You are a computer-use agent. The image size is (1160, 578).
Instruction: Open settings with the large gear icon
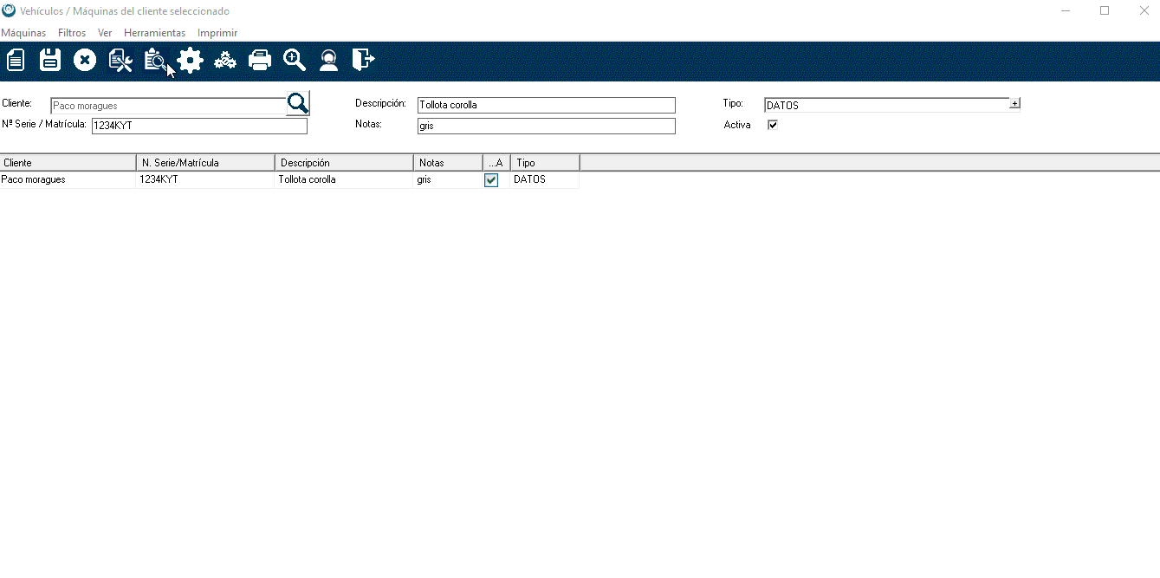click(x=190, y=60)
